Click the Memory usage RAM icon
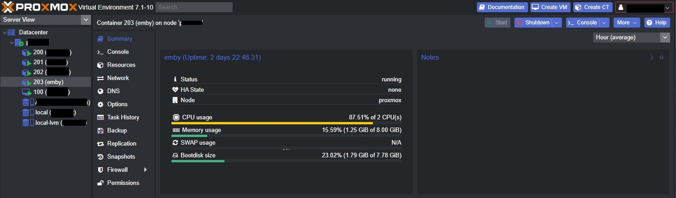676x198 pixels. [x=176, y=130]
